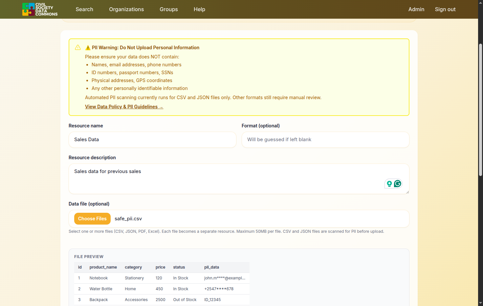
Task: Click the Grammarly G icon in description
Action: [x=398, y=184]
